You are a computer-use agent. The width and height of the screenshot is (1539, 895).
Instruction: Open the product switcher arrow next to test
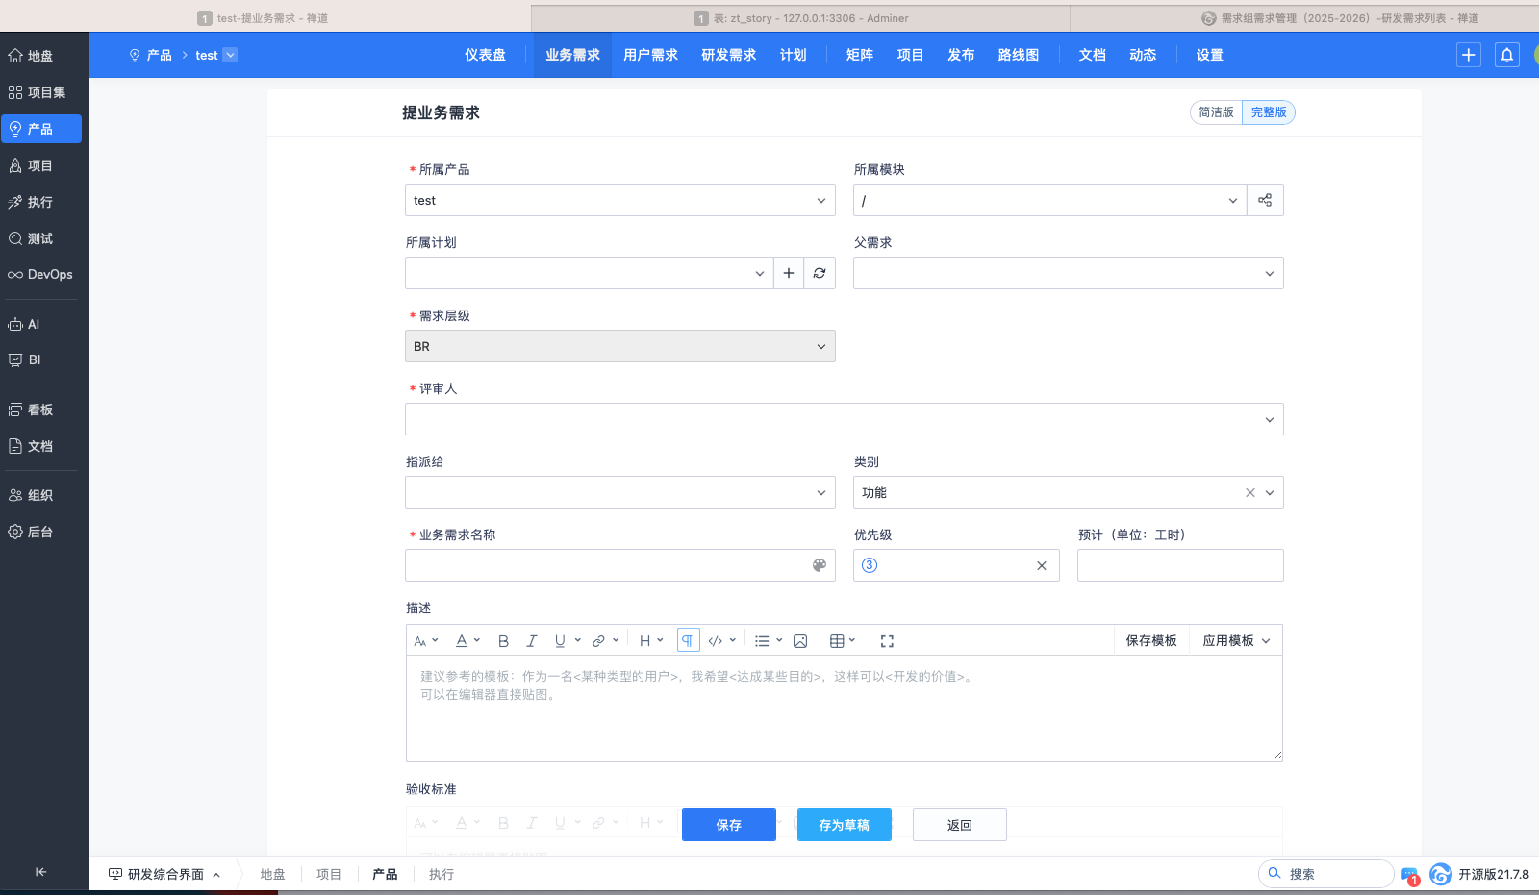point(230,55)
